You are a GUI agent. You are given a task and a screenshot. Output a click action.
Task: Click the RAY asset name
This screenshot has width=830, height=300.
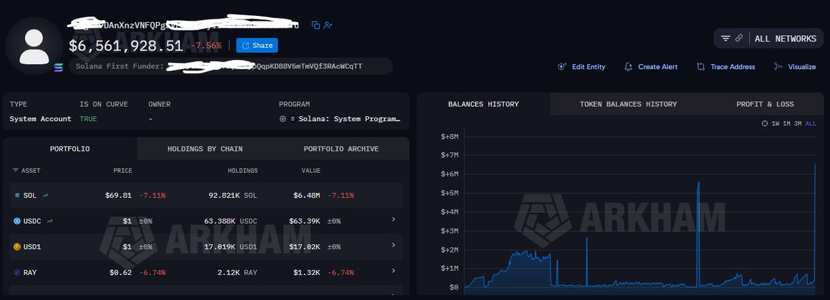pyautogui.click(x=30, y=272)
